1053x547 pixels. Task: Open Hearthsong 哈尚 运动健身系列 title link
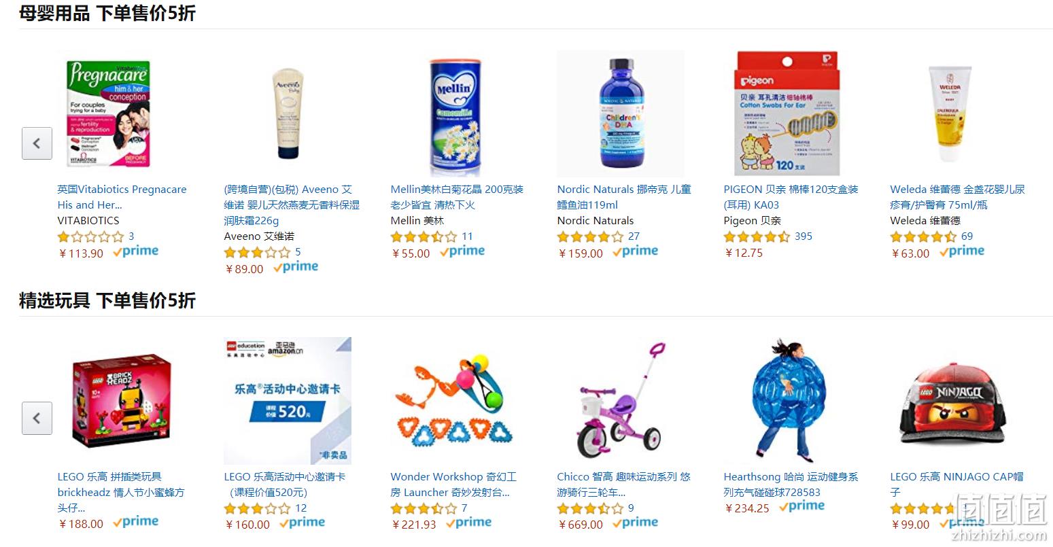click(x=791, y=484)
